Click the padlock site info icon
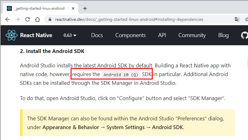 click(50, 19)
